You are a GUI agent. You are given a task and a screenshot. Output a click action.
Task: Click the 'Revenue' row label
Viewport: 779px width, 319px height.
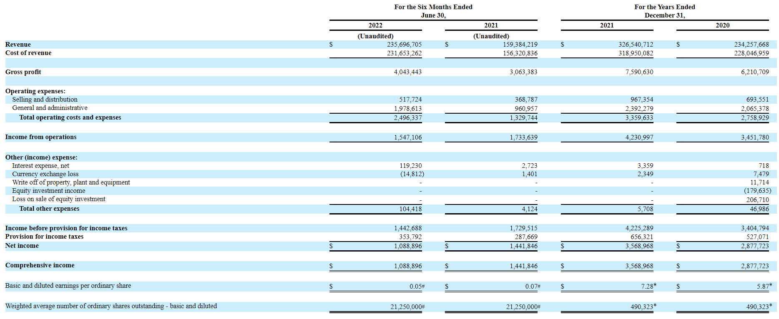click(18, 45)
